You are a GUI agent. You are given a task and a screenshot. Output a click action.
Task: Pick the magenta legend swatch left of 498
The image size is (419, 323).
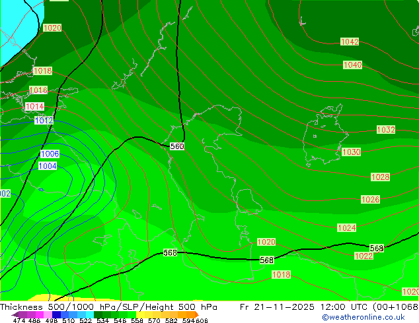click(x=40, y=314)
